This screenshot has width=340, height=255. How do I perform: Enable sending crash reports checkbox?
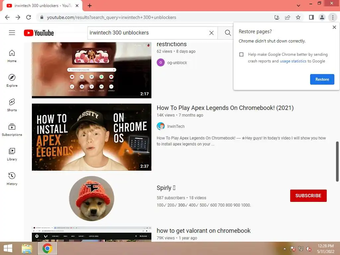(241, 54)
